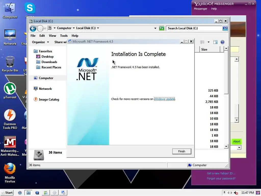Open Malwarebytes Anti-Malware desktop icon
The image size is (261, 196).
point(10,146)
